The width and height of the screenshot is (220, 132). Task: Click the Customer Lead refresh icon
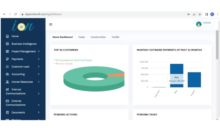click(7, 67)
